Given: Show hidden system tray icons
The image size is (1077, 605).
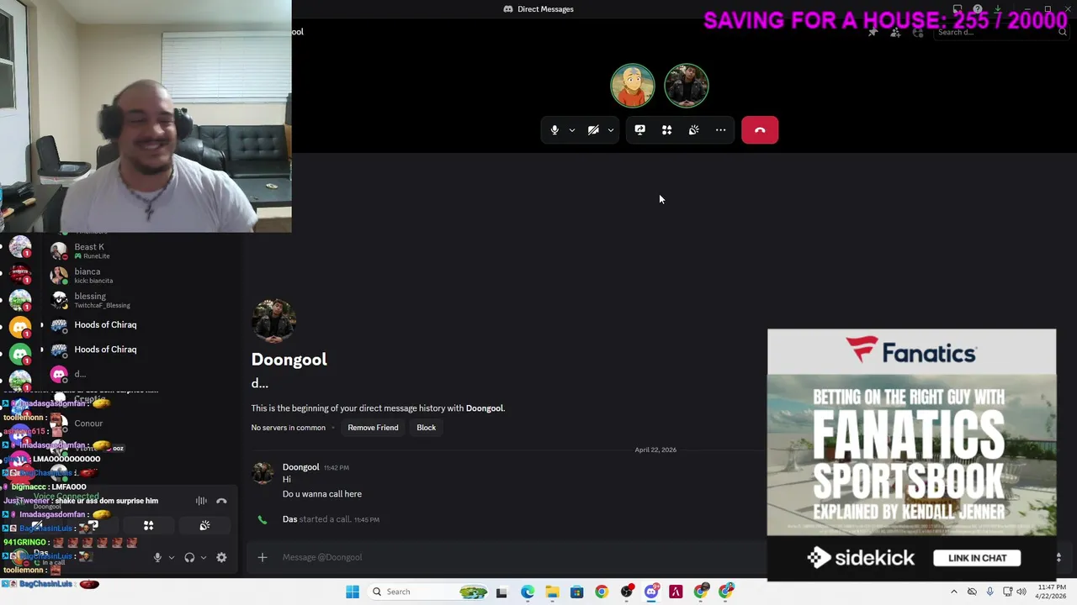Looking at the screenshot, I should click(x=953, y=592).
